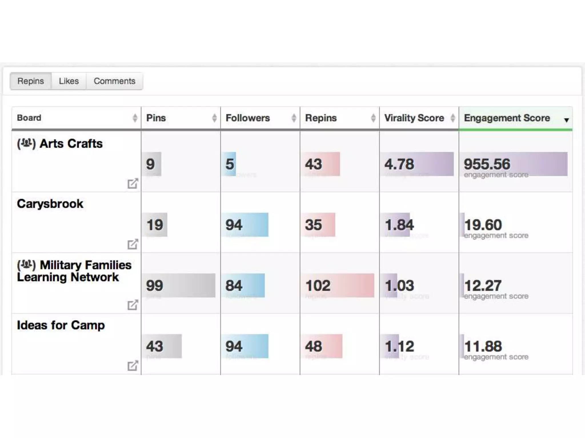
Task: Sort table by Repins column arrows
Action: click(x=373, y=118)
